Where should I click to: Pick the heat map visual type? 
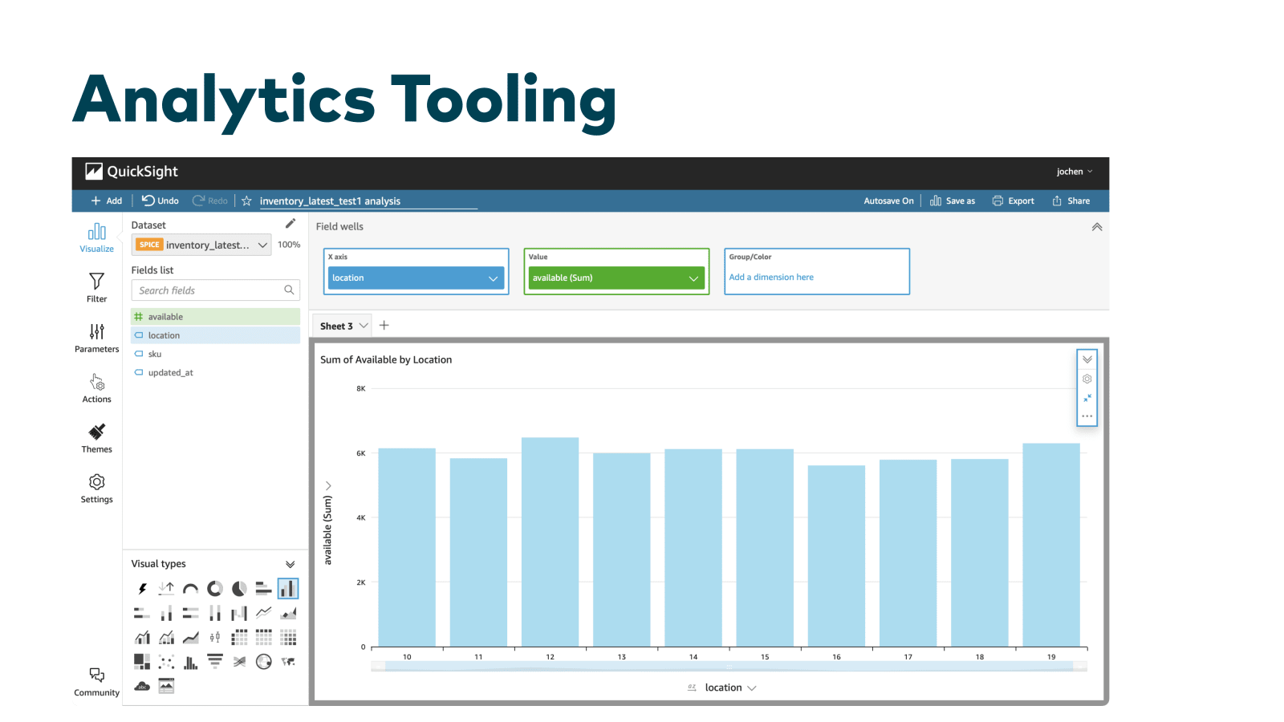(x=288, y=638)
